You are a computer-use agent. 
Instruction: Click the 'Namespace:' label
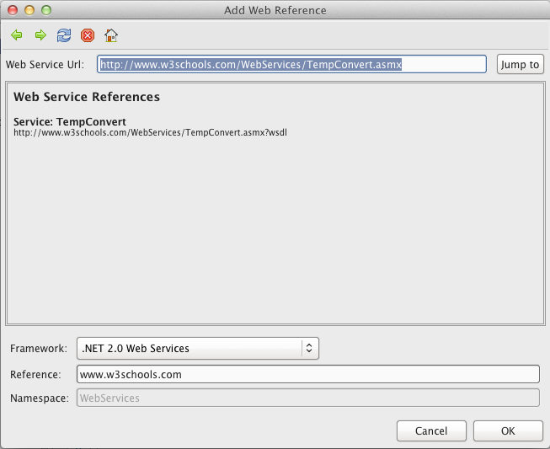tap(40, 398)
